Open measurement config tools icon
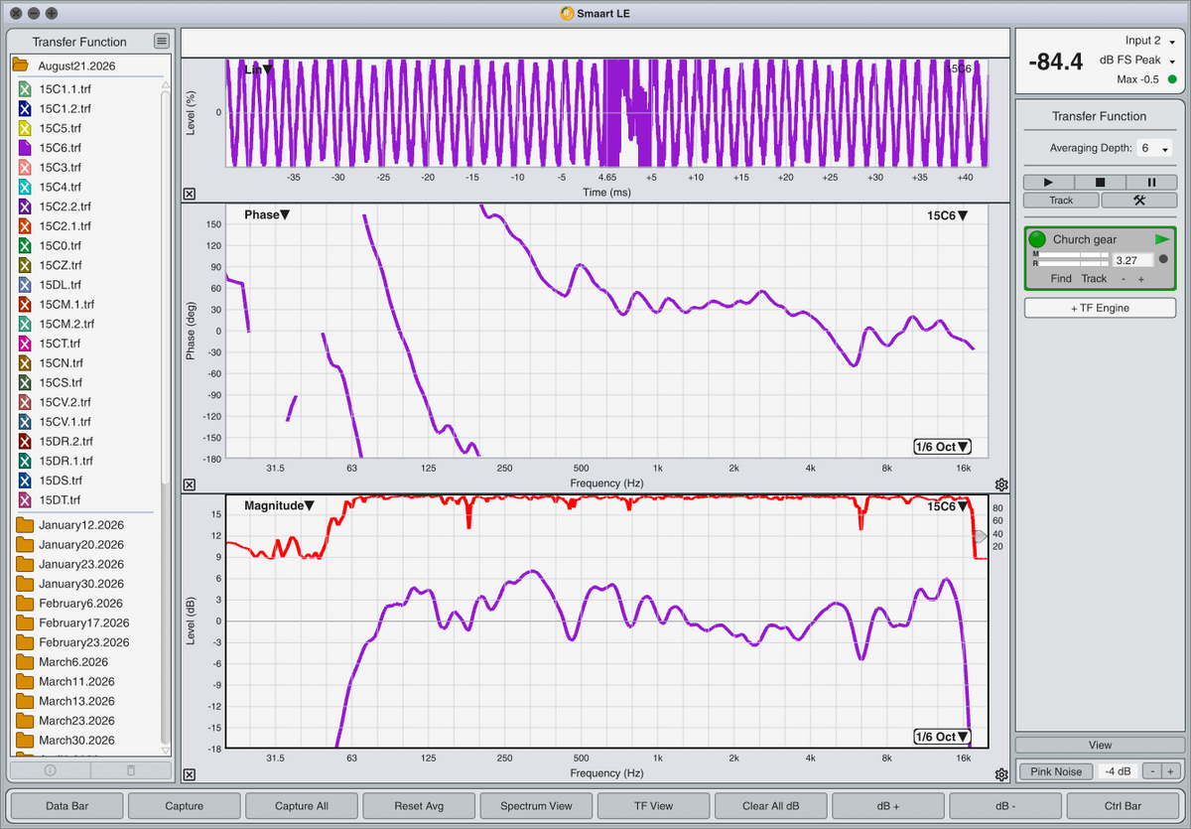The image size is (1191, 829). [x=1138, y=200]
